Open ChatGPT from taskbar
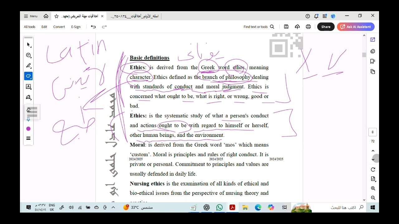This screenshot has height=224, width=399. tap(206, 208)
